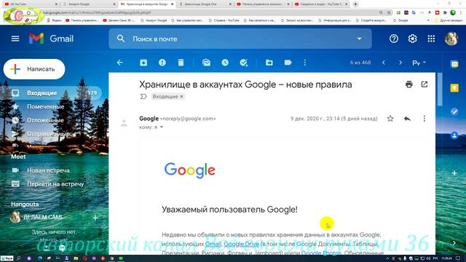Open Google Calendar in side panel

tap(454, 64)
